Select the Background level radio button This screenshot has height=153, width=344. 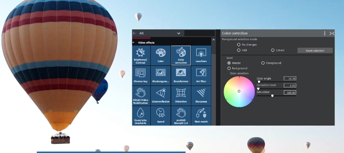point(229,68)
